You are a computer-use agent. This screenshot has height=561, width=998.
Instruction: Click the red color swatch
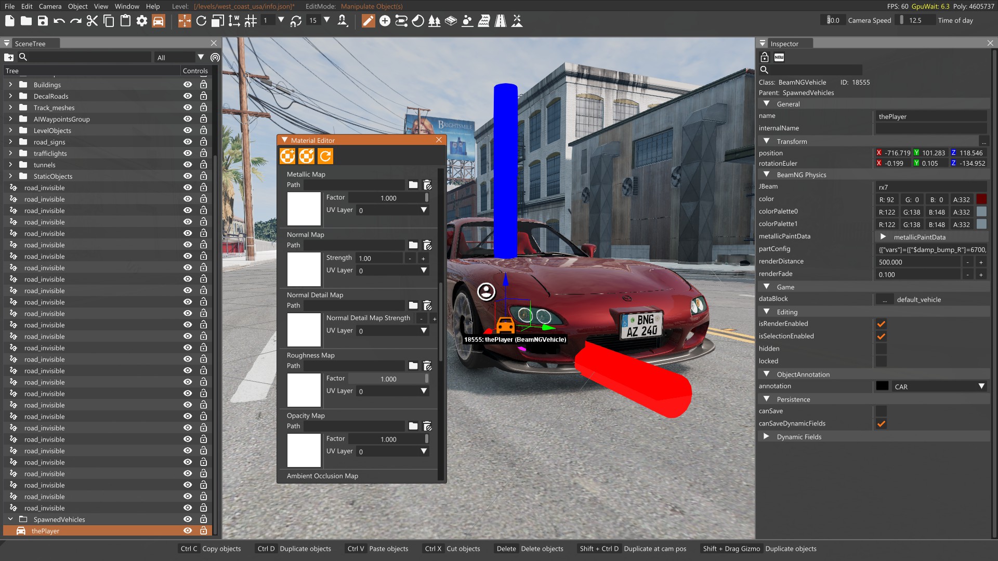click(x=981, y=199)
